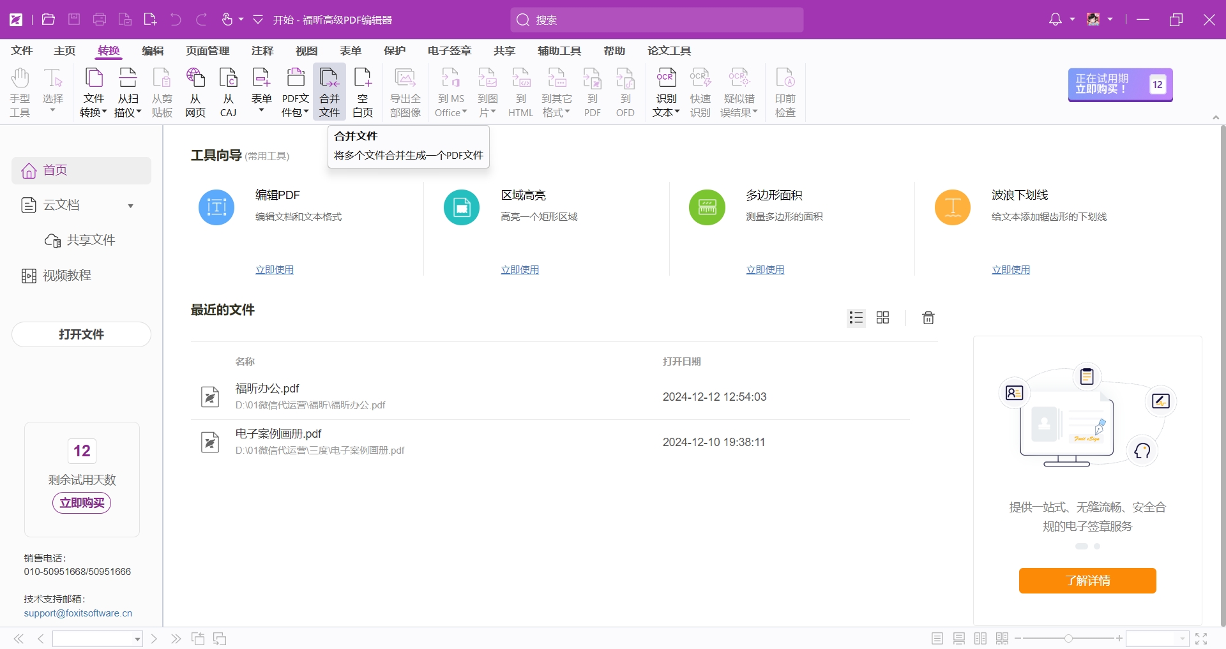
Task: Click the zoom slider handle in status bar
Action: 1068,639
